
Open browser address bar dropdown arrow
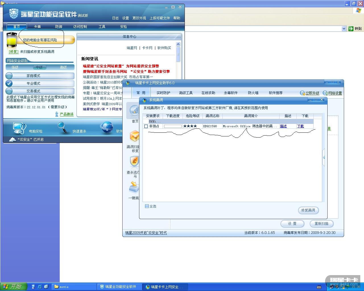click(344, 28)
